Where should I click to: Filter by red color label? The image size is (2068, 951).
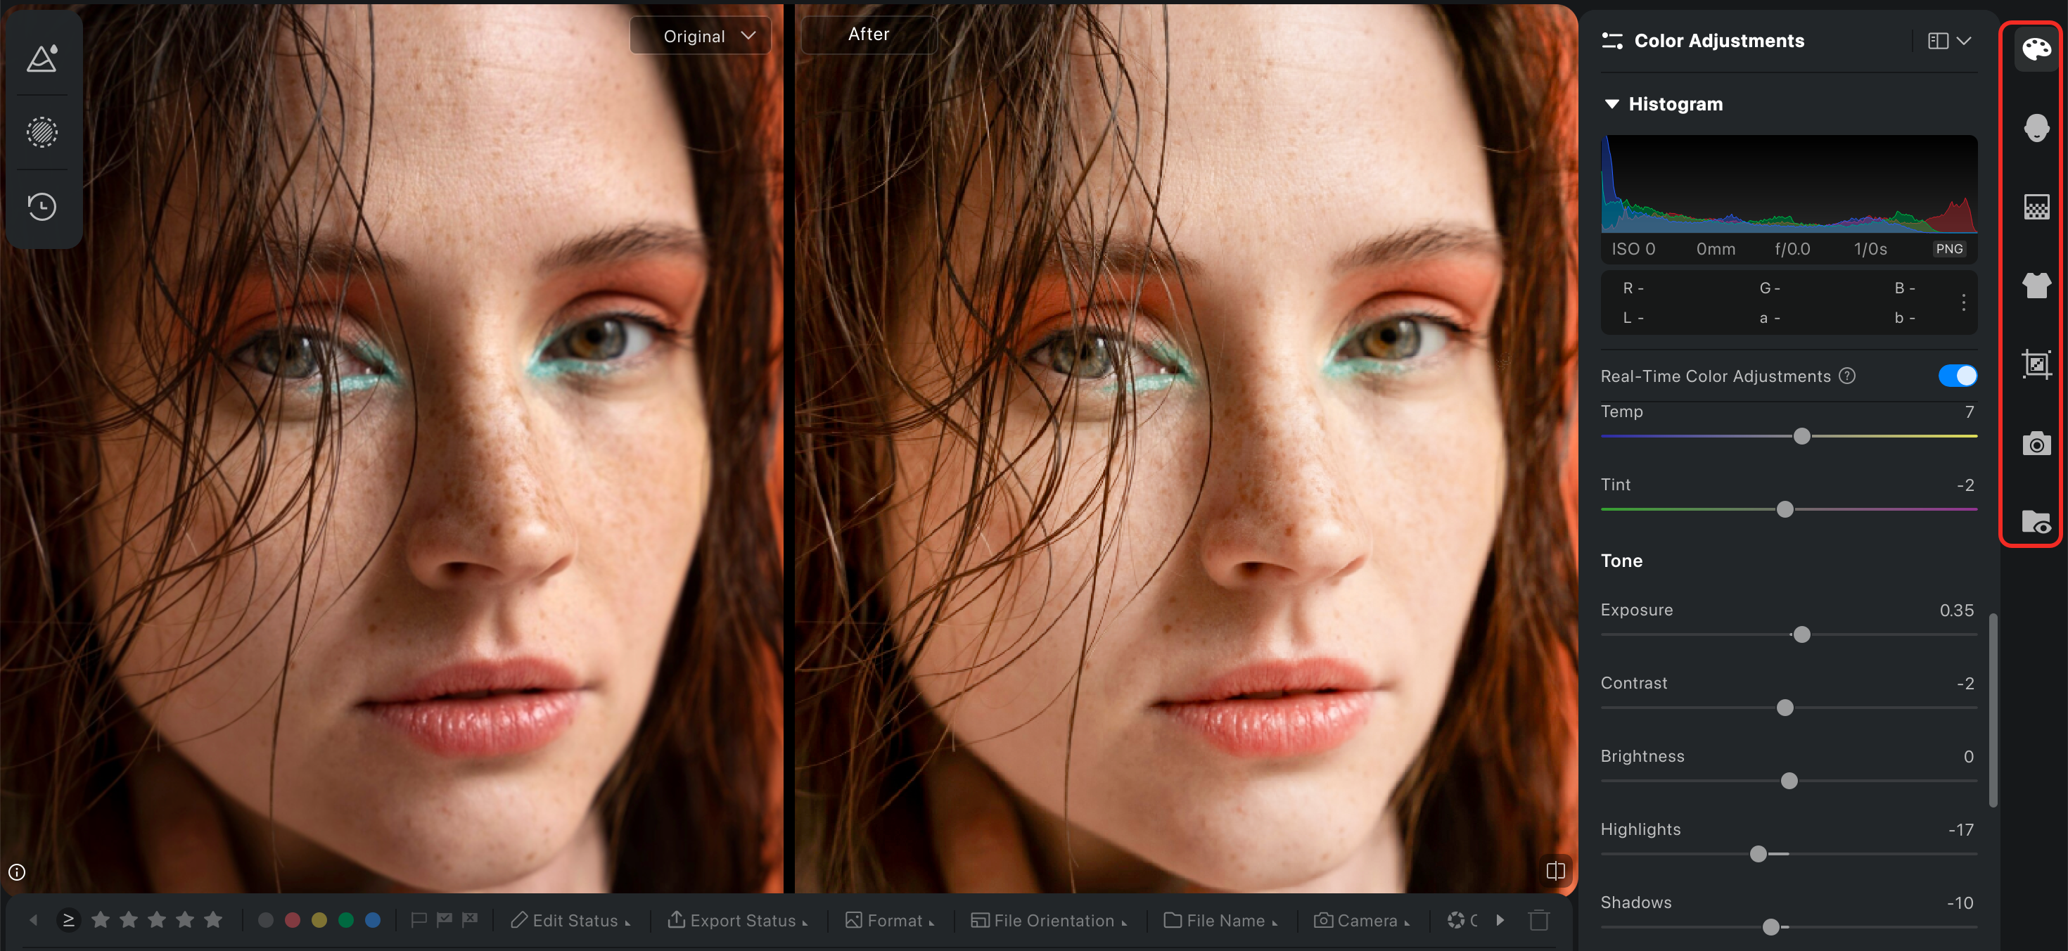pos(292,920)
